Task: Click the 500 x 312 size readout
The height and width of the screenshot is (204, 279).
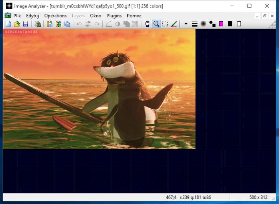Action: point(258,197)
